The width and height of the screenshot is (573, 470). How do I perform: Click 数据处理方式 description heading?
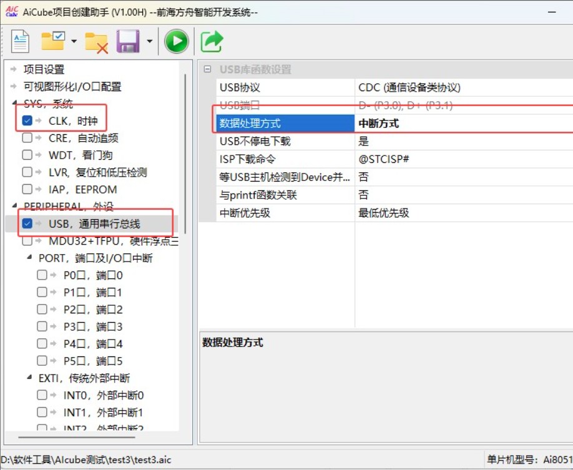pyautogui.click(x=233, y=343)
